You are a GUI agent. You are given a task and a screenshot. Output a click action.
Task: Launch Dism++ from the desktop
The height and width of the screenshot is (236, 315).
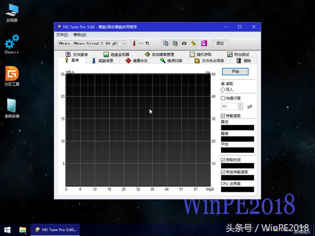click(12, 44)
